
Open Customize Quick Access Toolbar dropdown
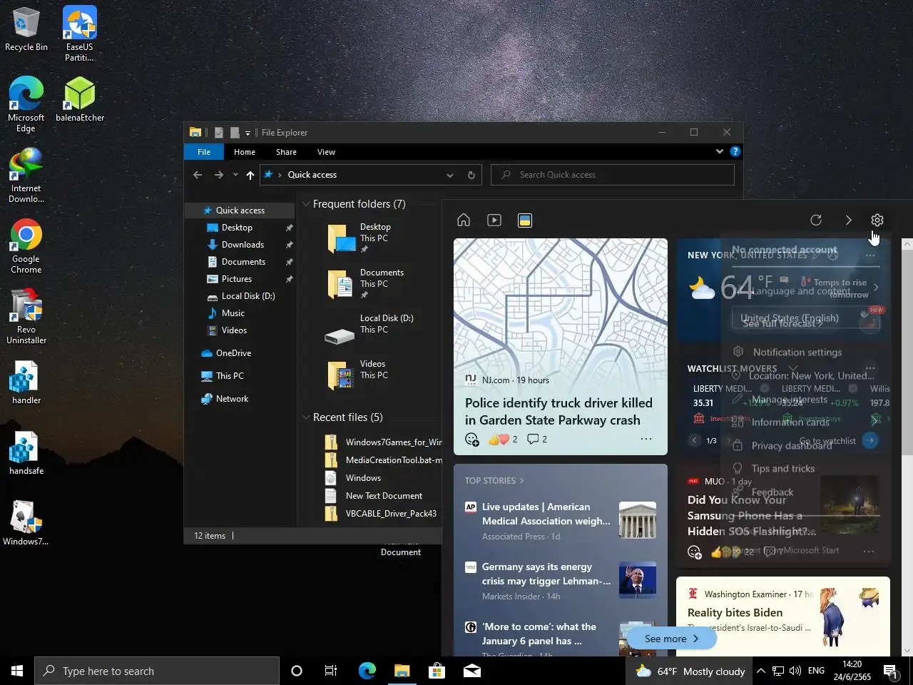[x=248, y=133]
